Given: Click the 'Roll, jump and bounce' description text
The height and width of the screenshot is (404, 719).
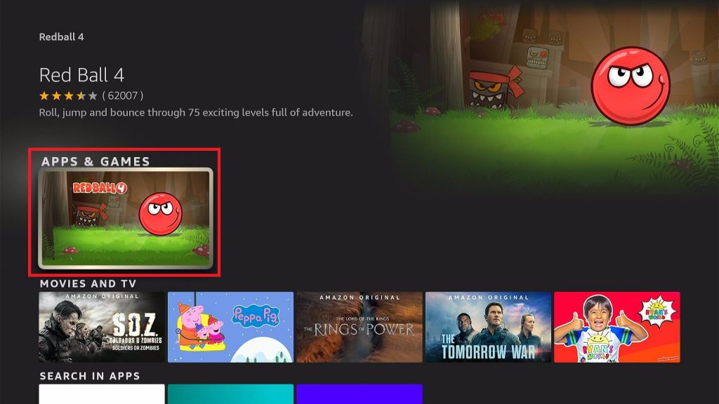Looking at the screenshot, I should click(x=196, y=113).
